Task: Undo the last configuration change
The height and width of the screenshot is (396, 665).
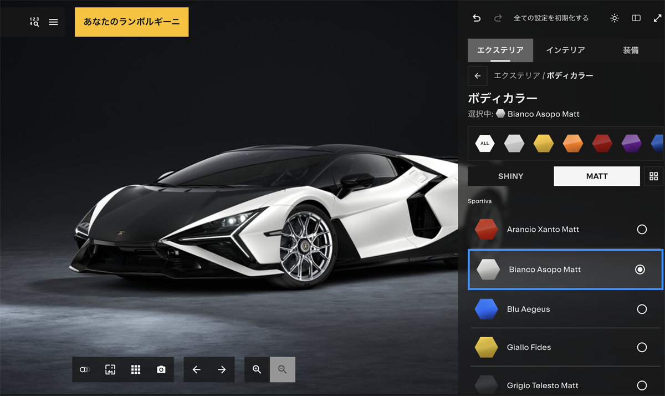Action: 477,18
